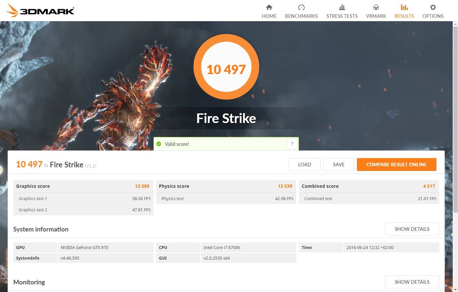Click the Combined score value 4 517
The width and height of the screenshot is (458, 292).
429,186
